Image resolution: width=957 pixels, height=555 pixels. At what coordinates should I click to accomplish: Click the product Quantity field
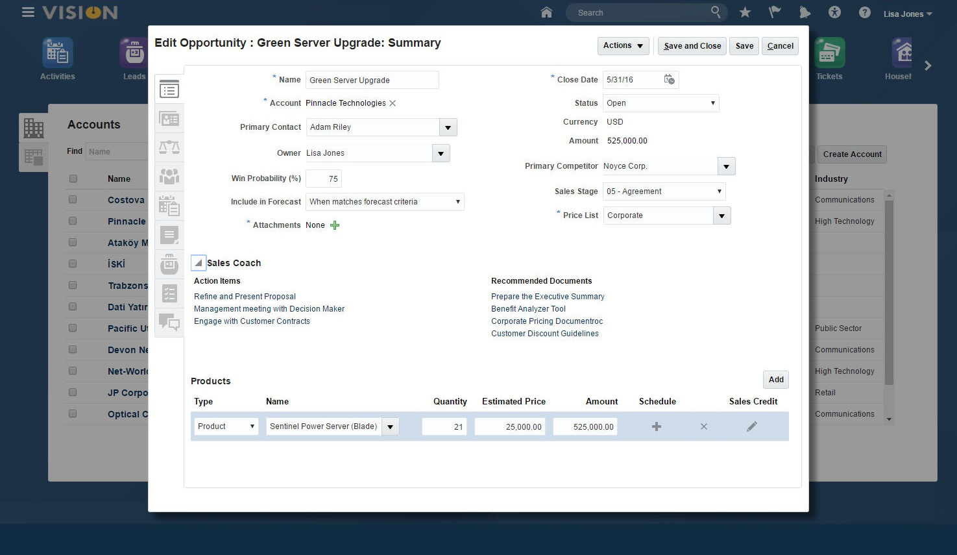(444, 426)
